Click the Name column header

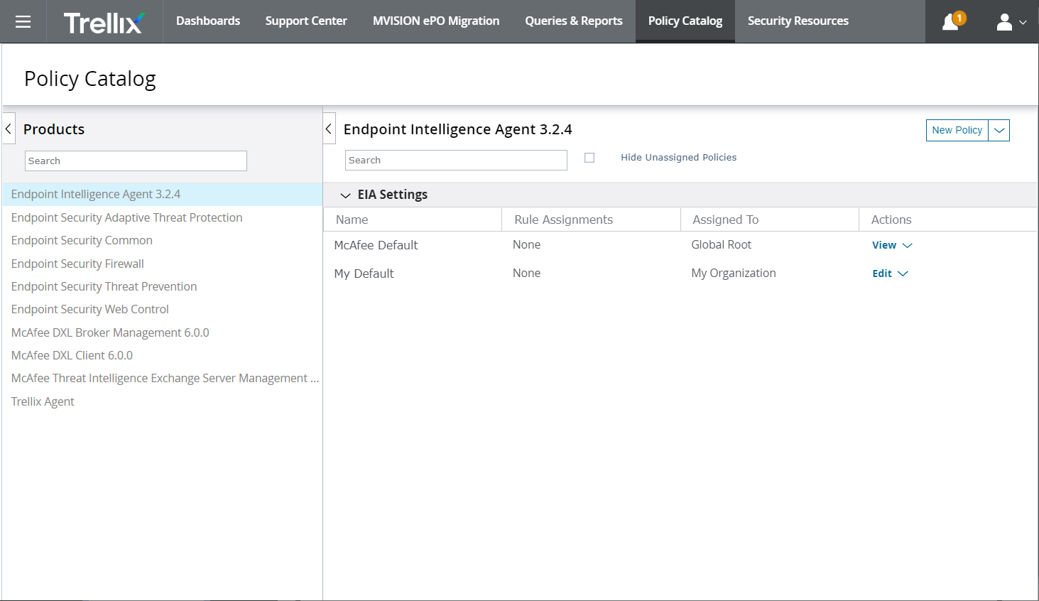coord(413,220)
